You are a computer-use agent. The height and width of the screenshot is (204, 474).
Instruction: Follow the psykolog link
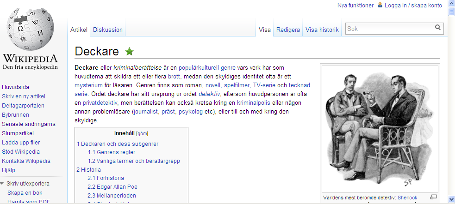[190, 112]
